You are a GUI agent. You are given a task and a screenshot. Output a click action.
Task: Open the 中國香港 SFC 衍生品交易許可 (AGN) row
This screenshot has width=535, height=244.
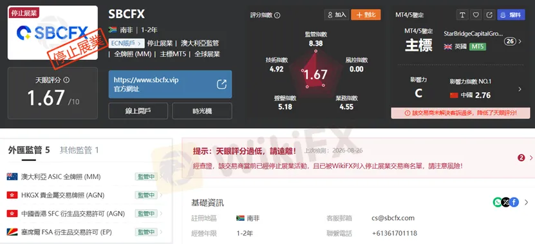coord(84,214)
